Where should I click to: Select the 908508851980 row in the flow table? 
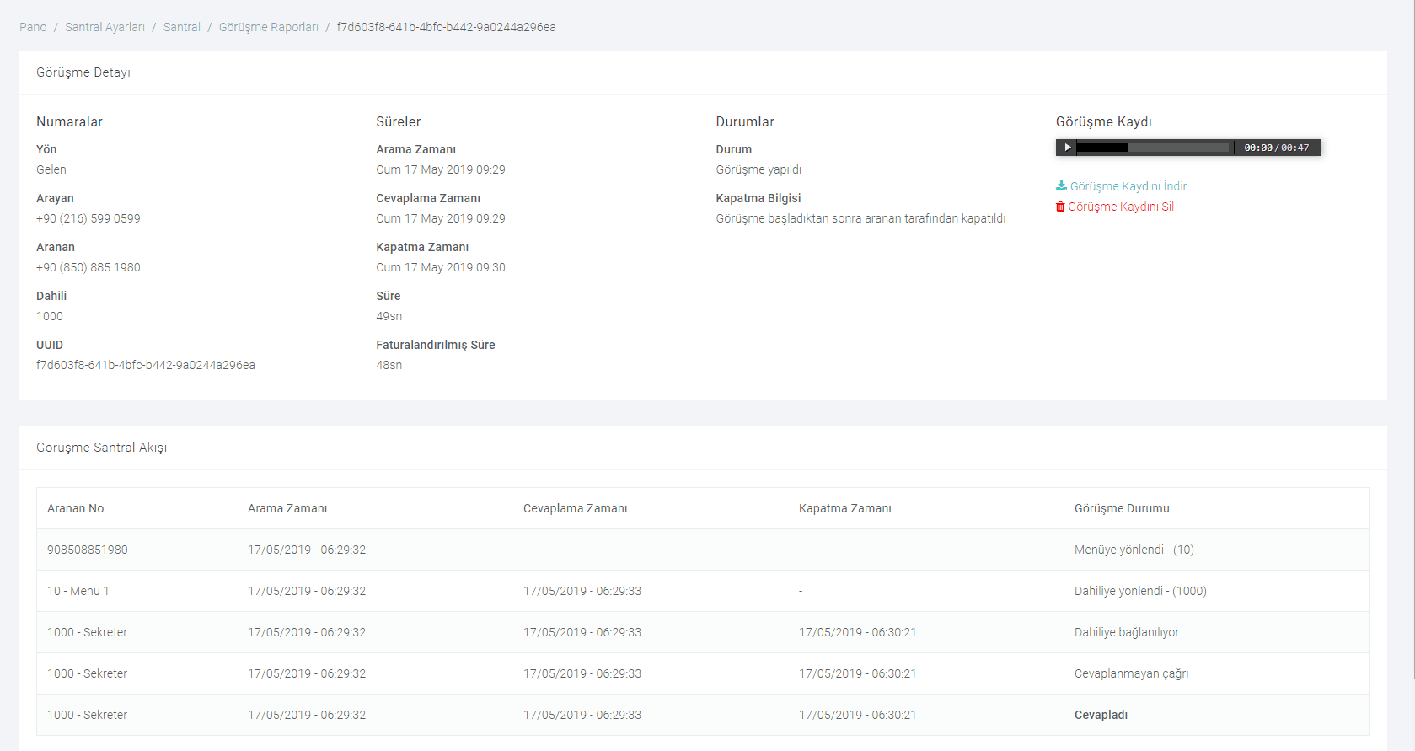click(88, 550)
